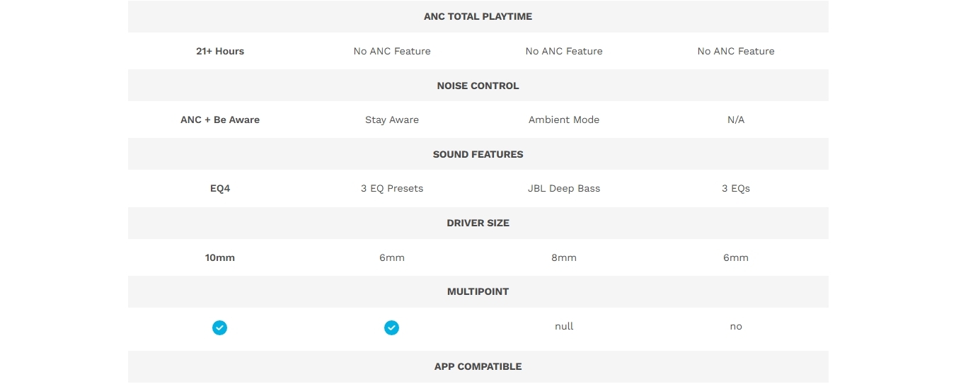Select the NOISE CONTROL section header
This screenshot has height=384, width=956.
(478, 86)
